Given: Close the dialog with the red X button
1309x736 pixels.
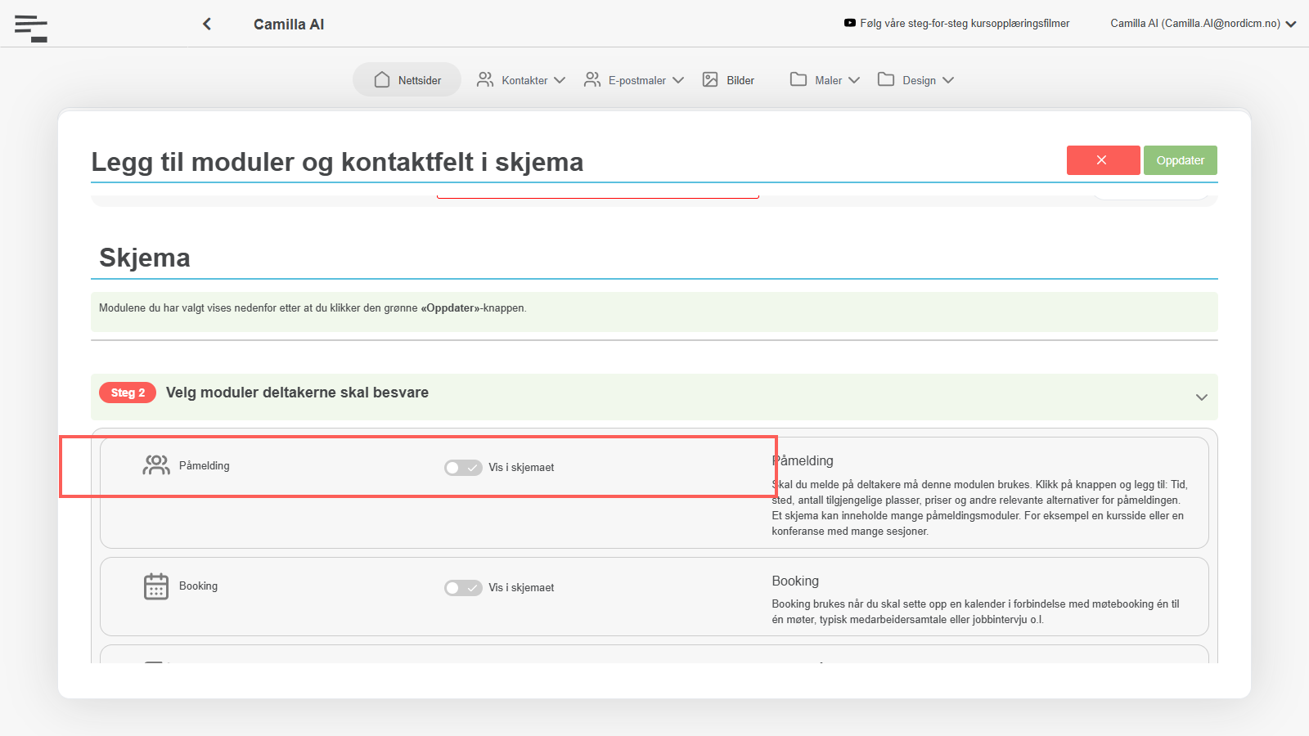Looking at the screenshot, I should click(1103, 160).
